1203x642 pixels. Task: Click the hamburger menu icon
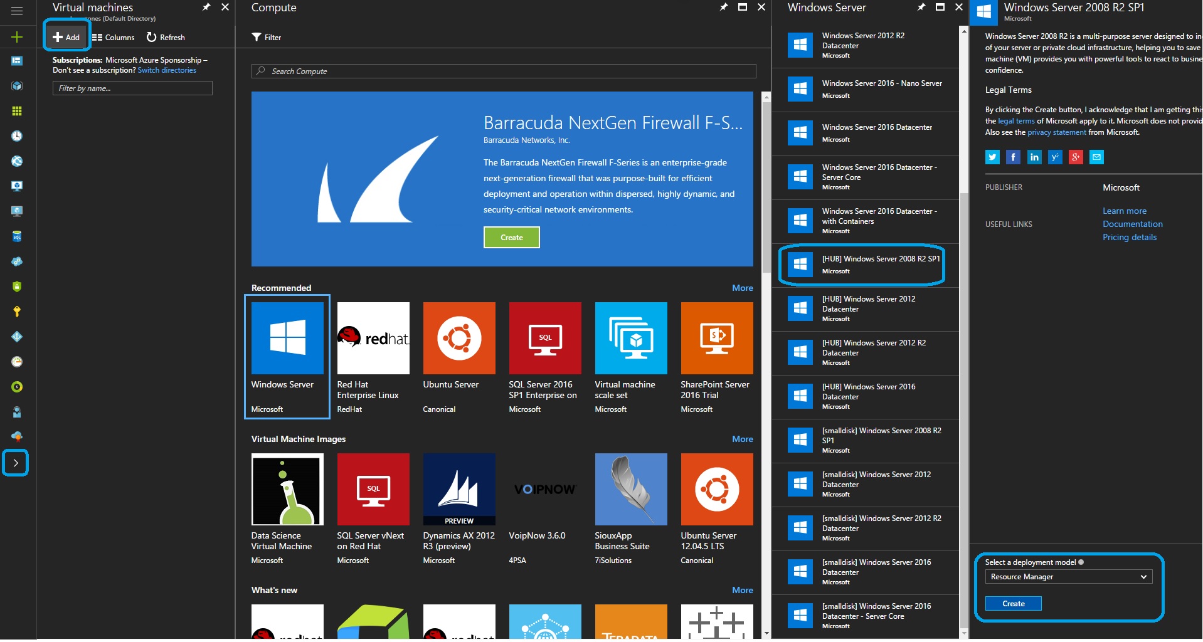(17, 11)
